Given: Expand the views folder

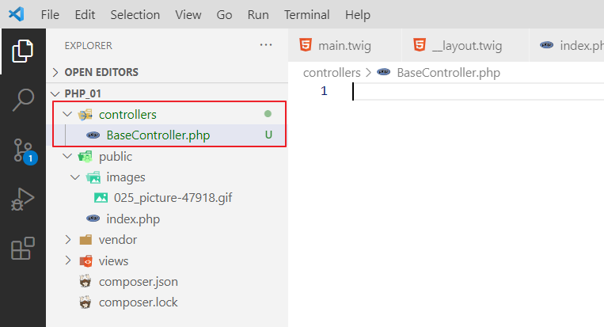Looking at the screenshot, I should point(67,260).
